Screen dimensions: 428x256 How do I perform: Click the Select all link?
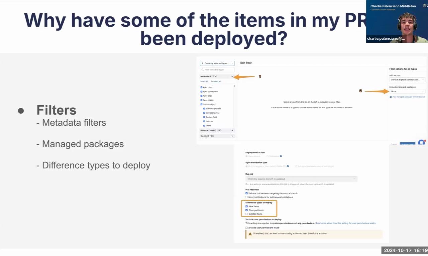point(204,81)
